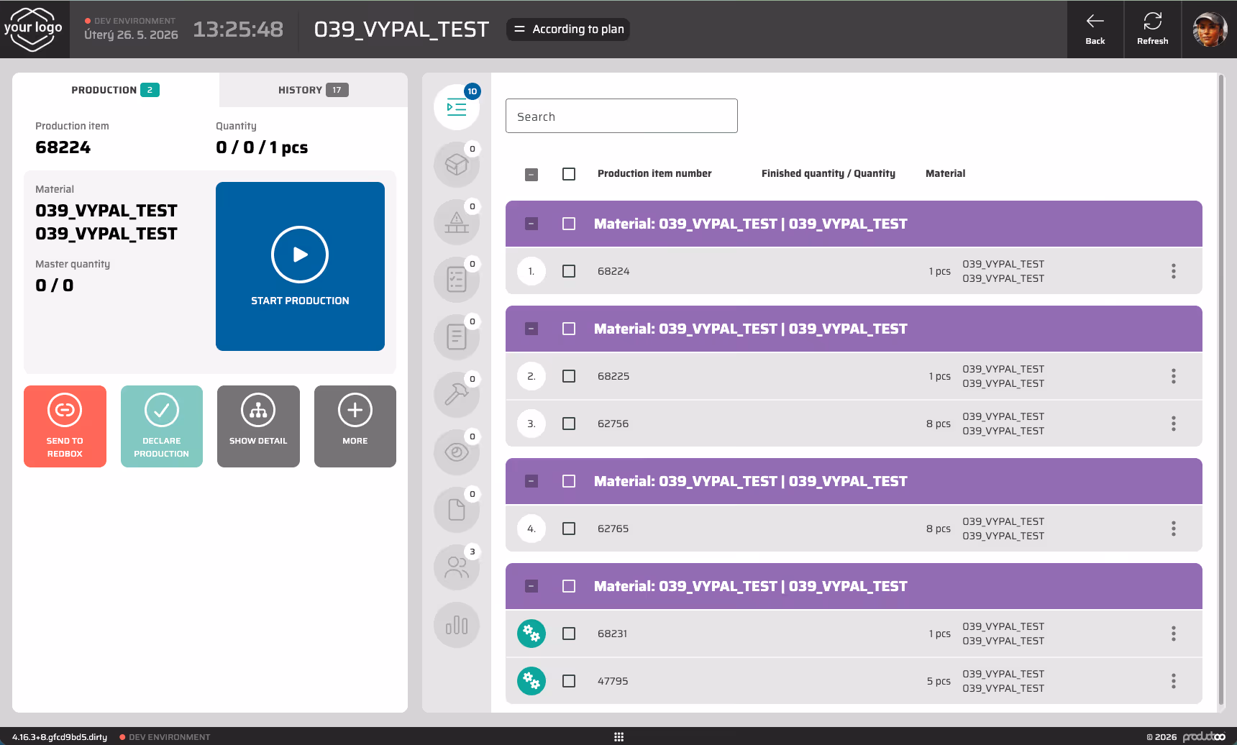1237x745 pixels.
Task: Open the According to plan dropdown
Action: 568,29
